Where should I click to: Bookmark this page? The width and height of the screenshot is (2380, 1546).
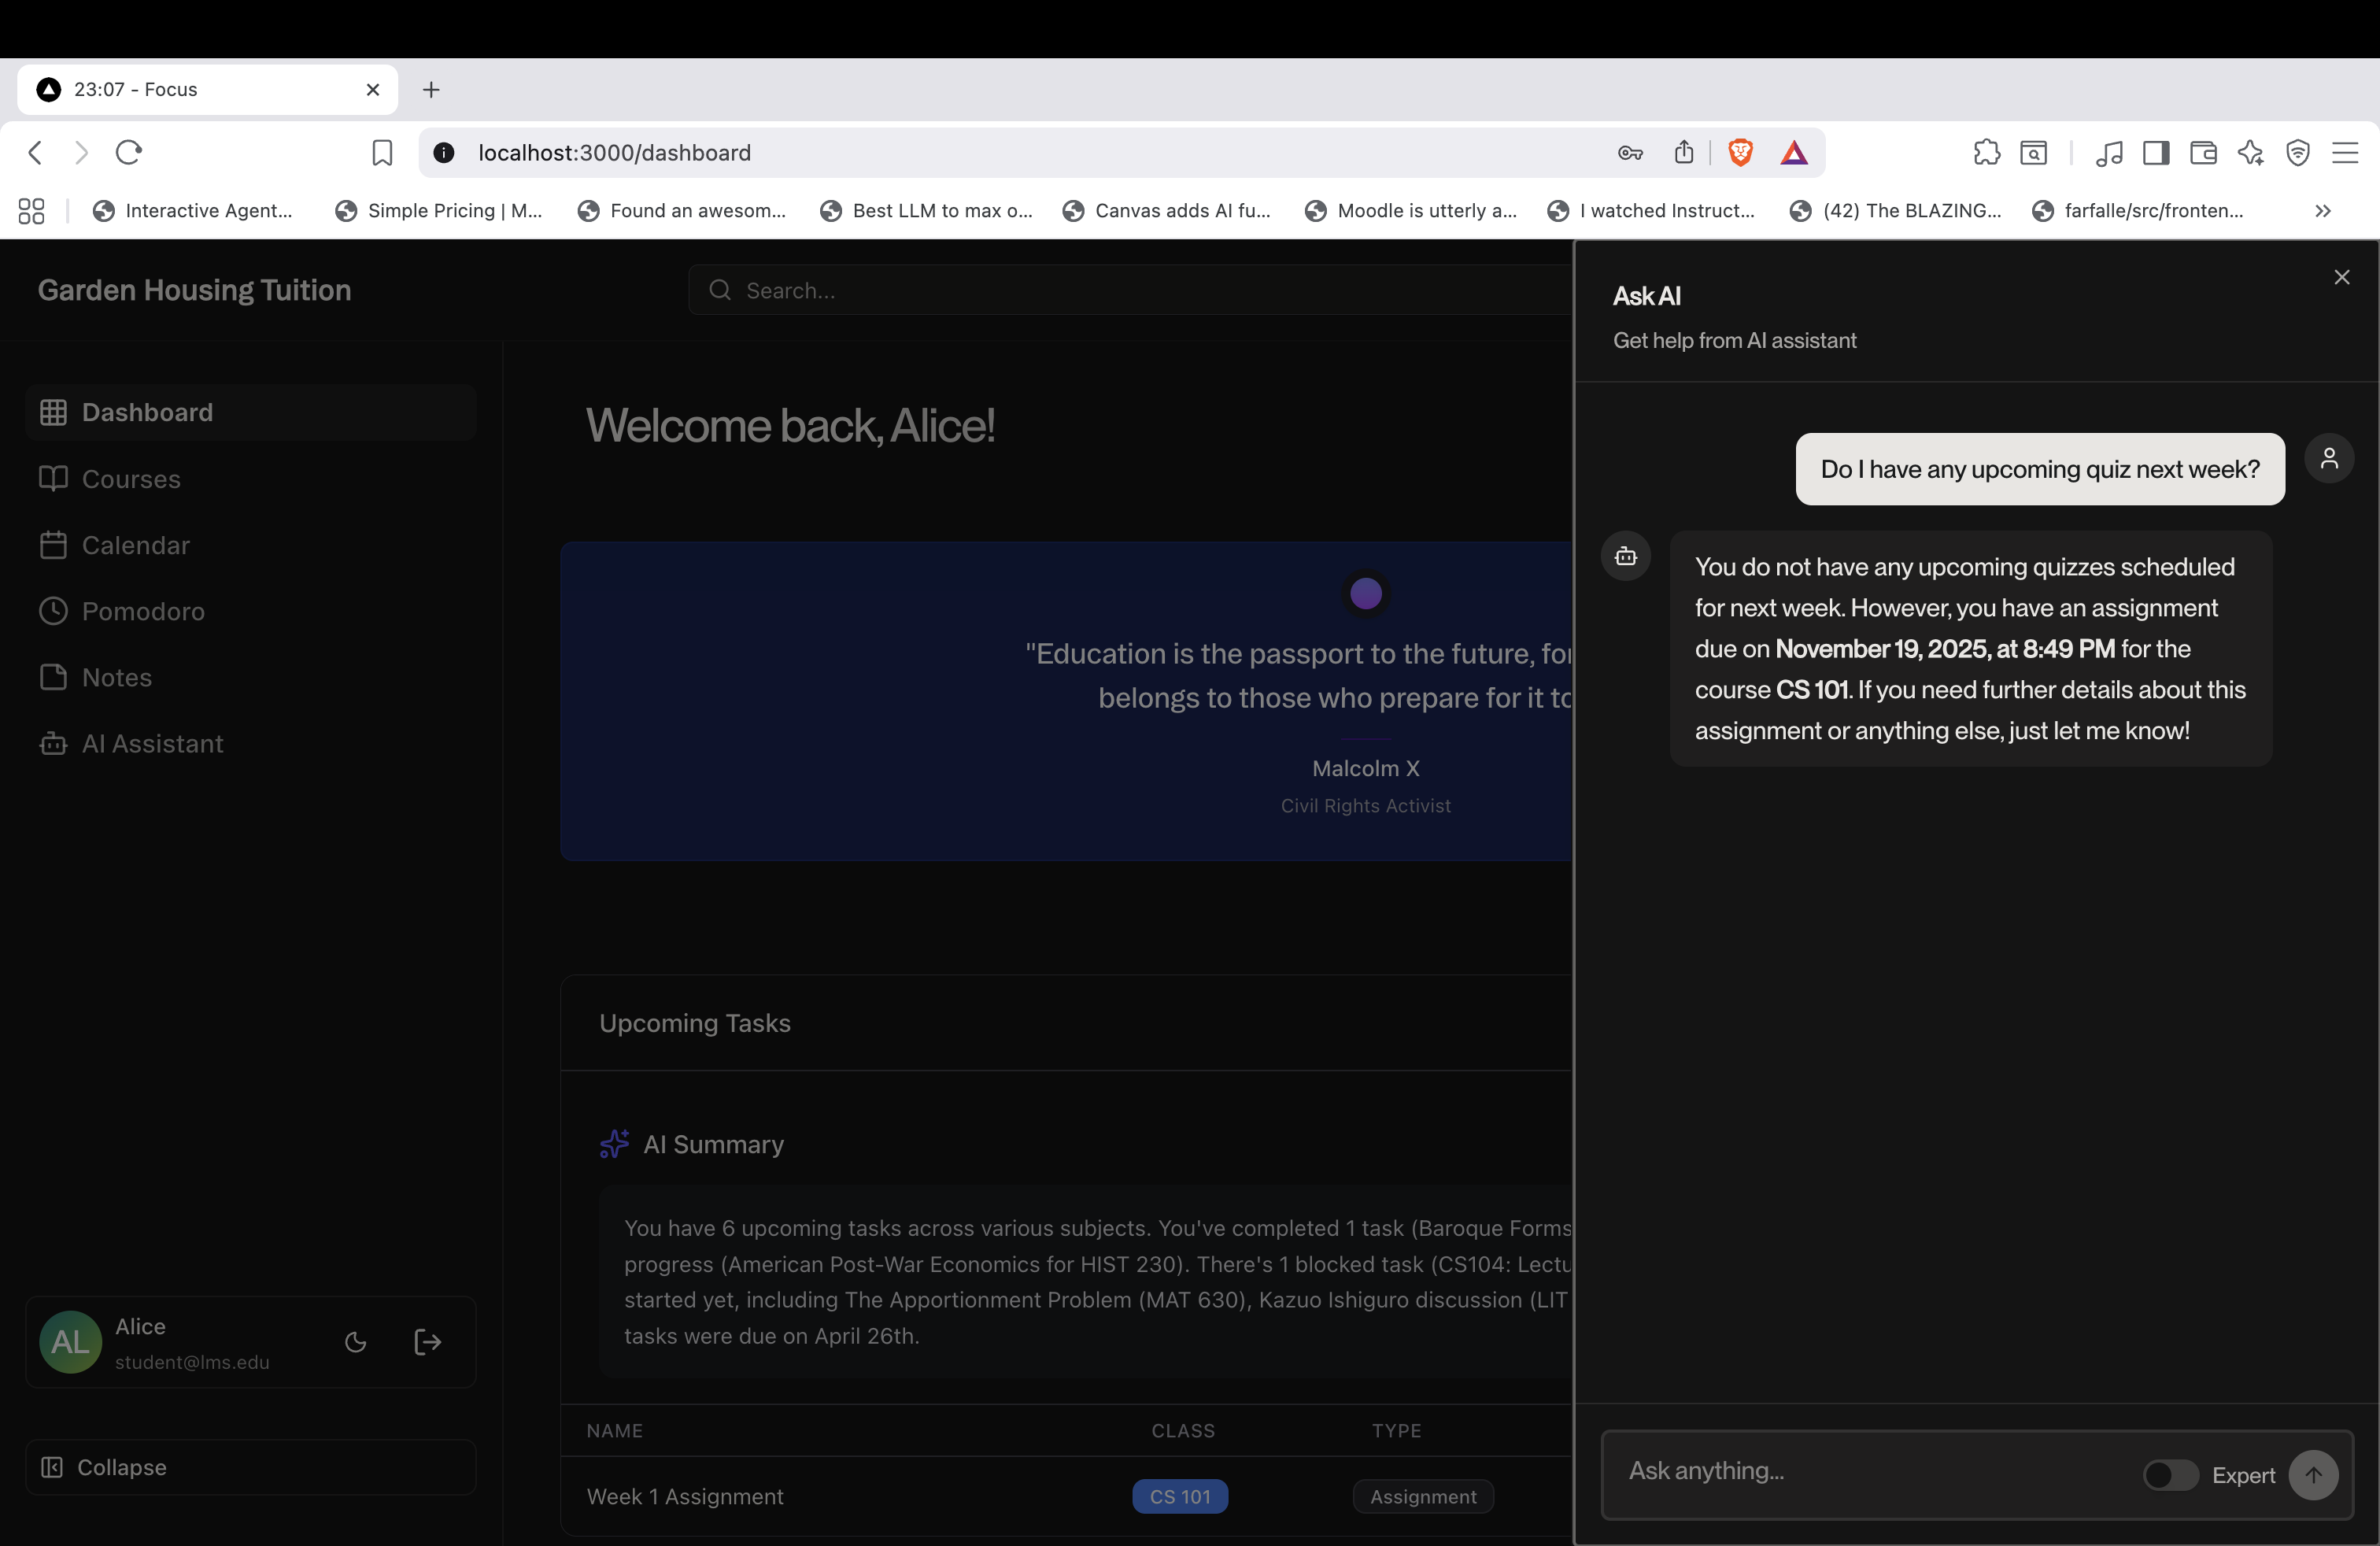pos(382,152)
